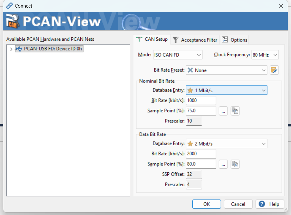The image size is (291, 215).
Task: Click the nominal Bit Rate field showing 1000
Action: (x=201, y=100)
